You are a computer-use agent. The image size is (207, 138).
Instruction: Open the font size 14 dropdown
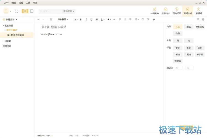(75, 20)
